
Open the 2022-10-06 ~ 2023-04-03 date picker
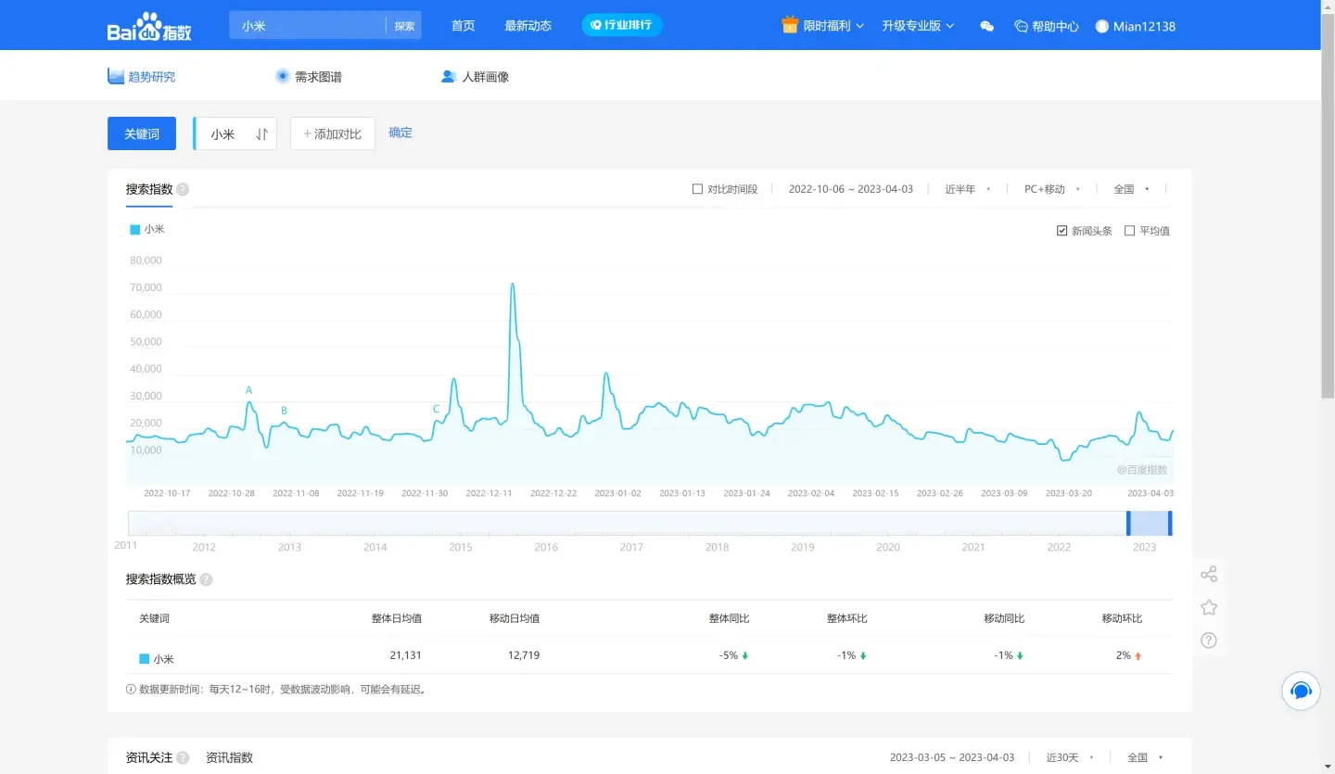point(851,189)
